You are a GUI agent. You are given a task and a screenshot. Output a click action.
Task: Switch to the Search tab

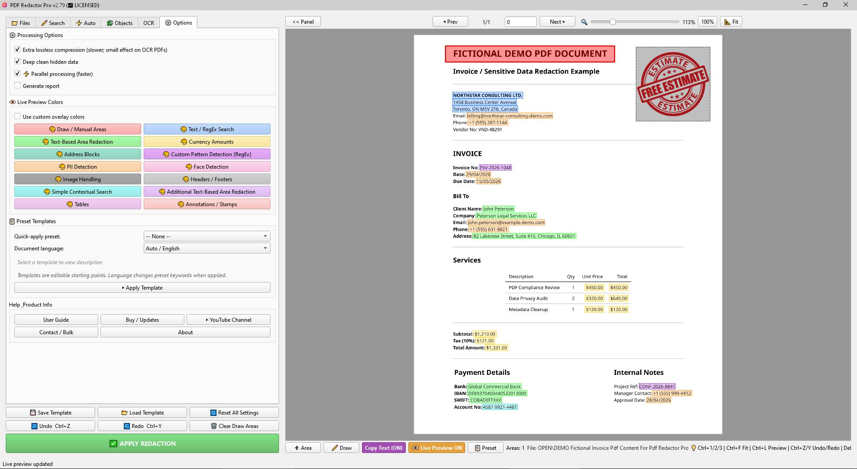coord(53,23)
